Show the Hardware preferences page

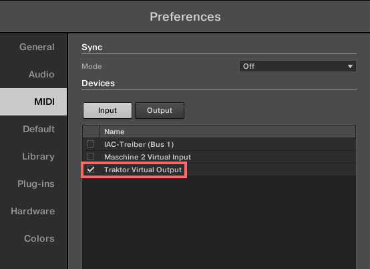[33, 211]
